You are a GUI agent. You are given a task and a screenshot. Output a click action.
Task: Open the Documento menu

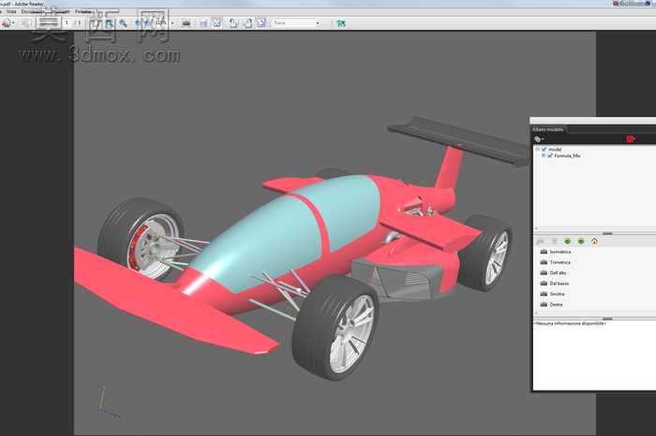pyautogui.click(x=34, y=11)
